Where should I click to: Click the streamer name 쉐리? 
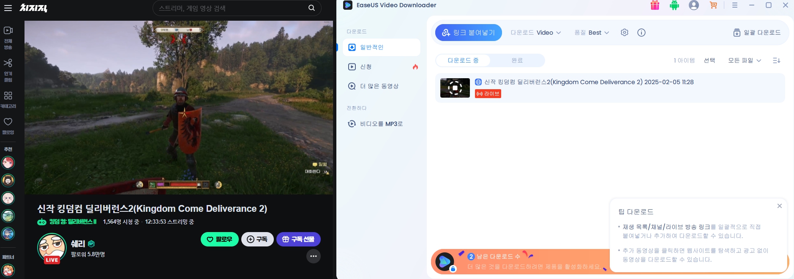coord(78,244)
